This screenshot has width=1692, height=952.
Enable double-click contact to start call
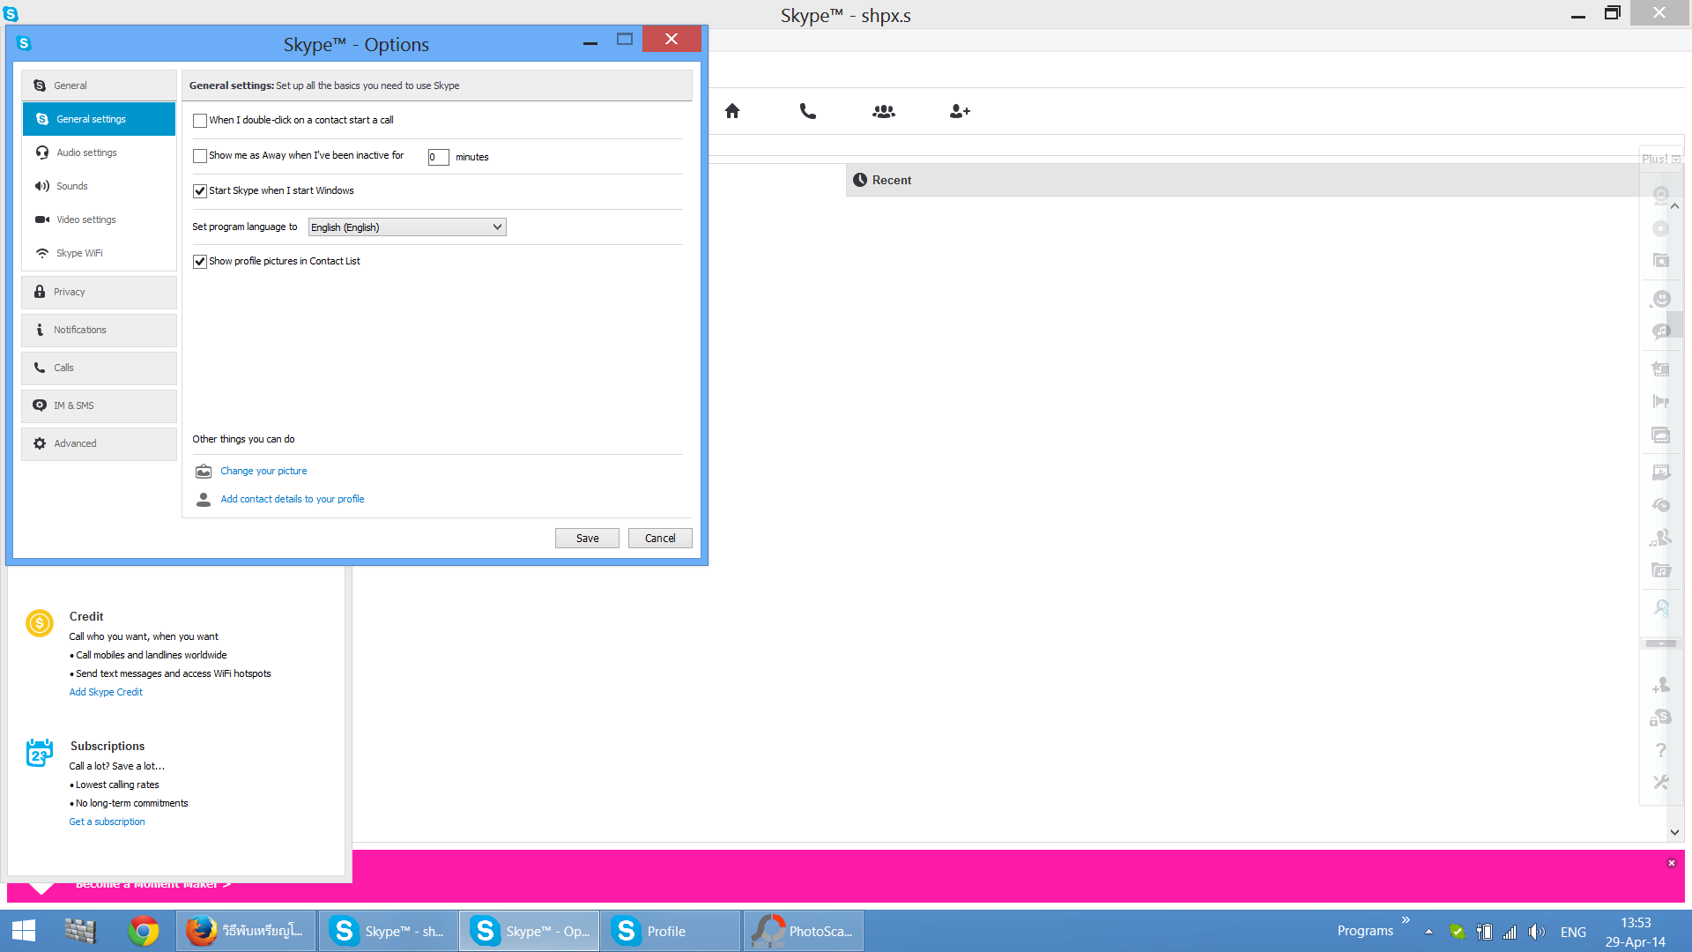[x=200, y=121]
